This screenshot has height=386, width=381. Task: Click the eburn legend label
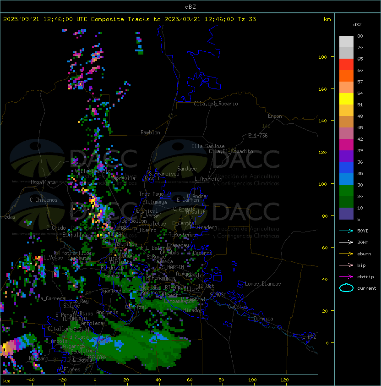point(364,254)
